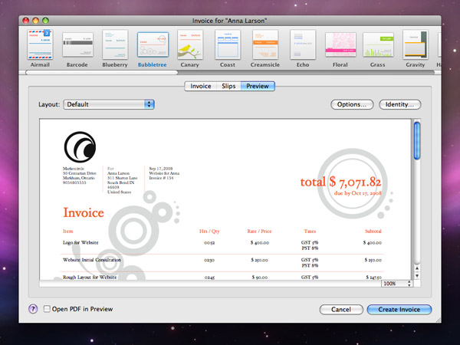The image size is (460, 345).
Task: Open the Layout Default dropdown
Action: click(x=109, y=104)
